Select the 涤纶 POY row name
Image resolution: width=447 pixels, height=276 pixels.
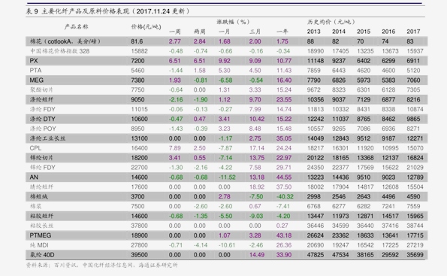43,129
